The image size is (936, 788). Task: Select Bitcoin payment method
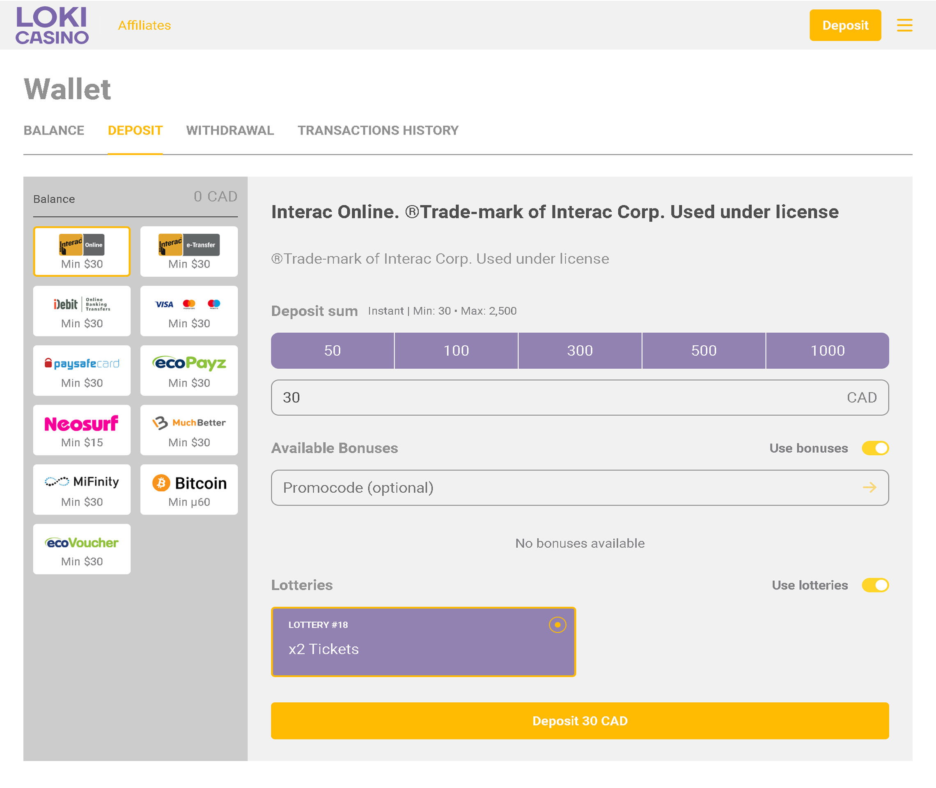coord(189,489)
